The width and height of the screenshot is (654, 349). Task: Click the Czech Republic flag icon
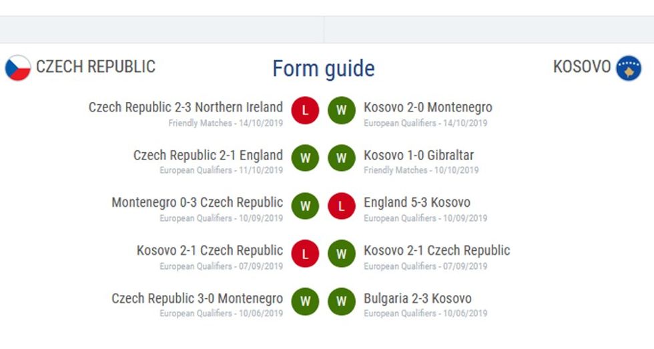(x=18, y=68)
